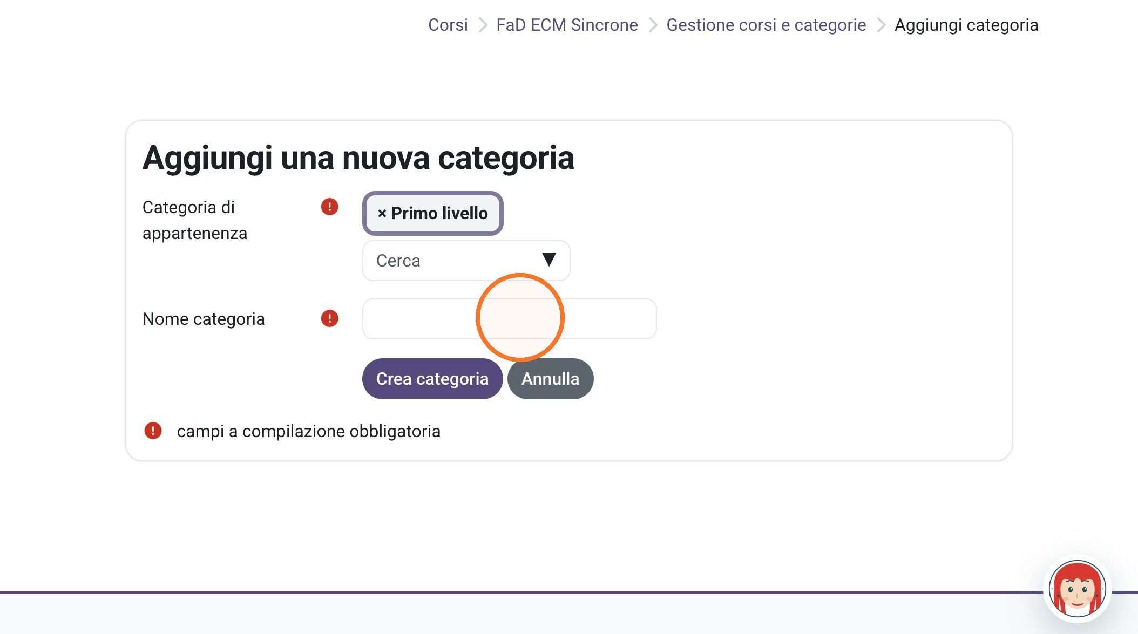
Task: Click the required icon beside Categoria di appartenenza
Action: [x=329, y=207]
